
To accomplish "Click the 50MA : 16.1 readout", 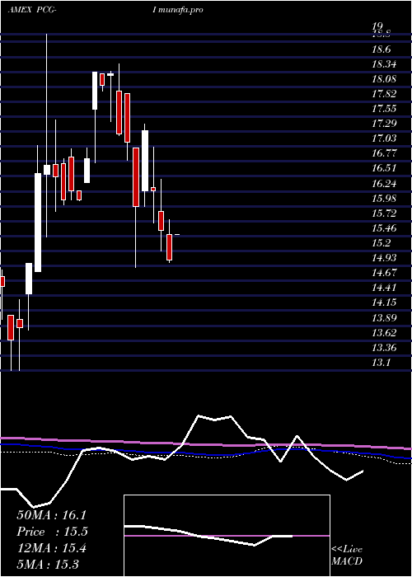I will [51, 515].
